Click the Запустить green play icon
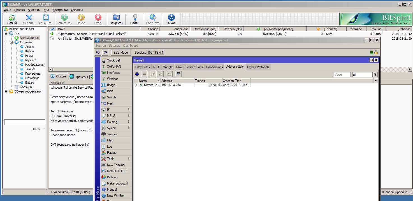 click(64, 18)
